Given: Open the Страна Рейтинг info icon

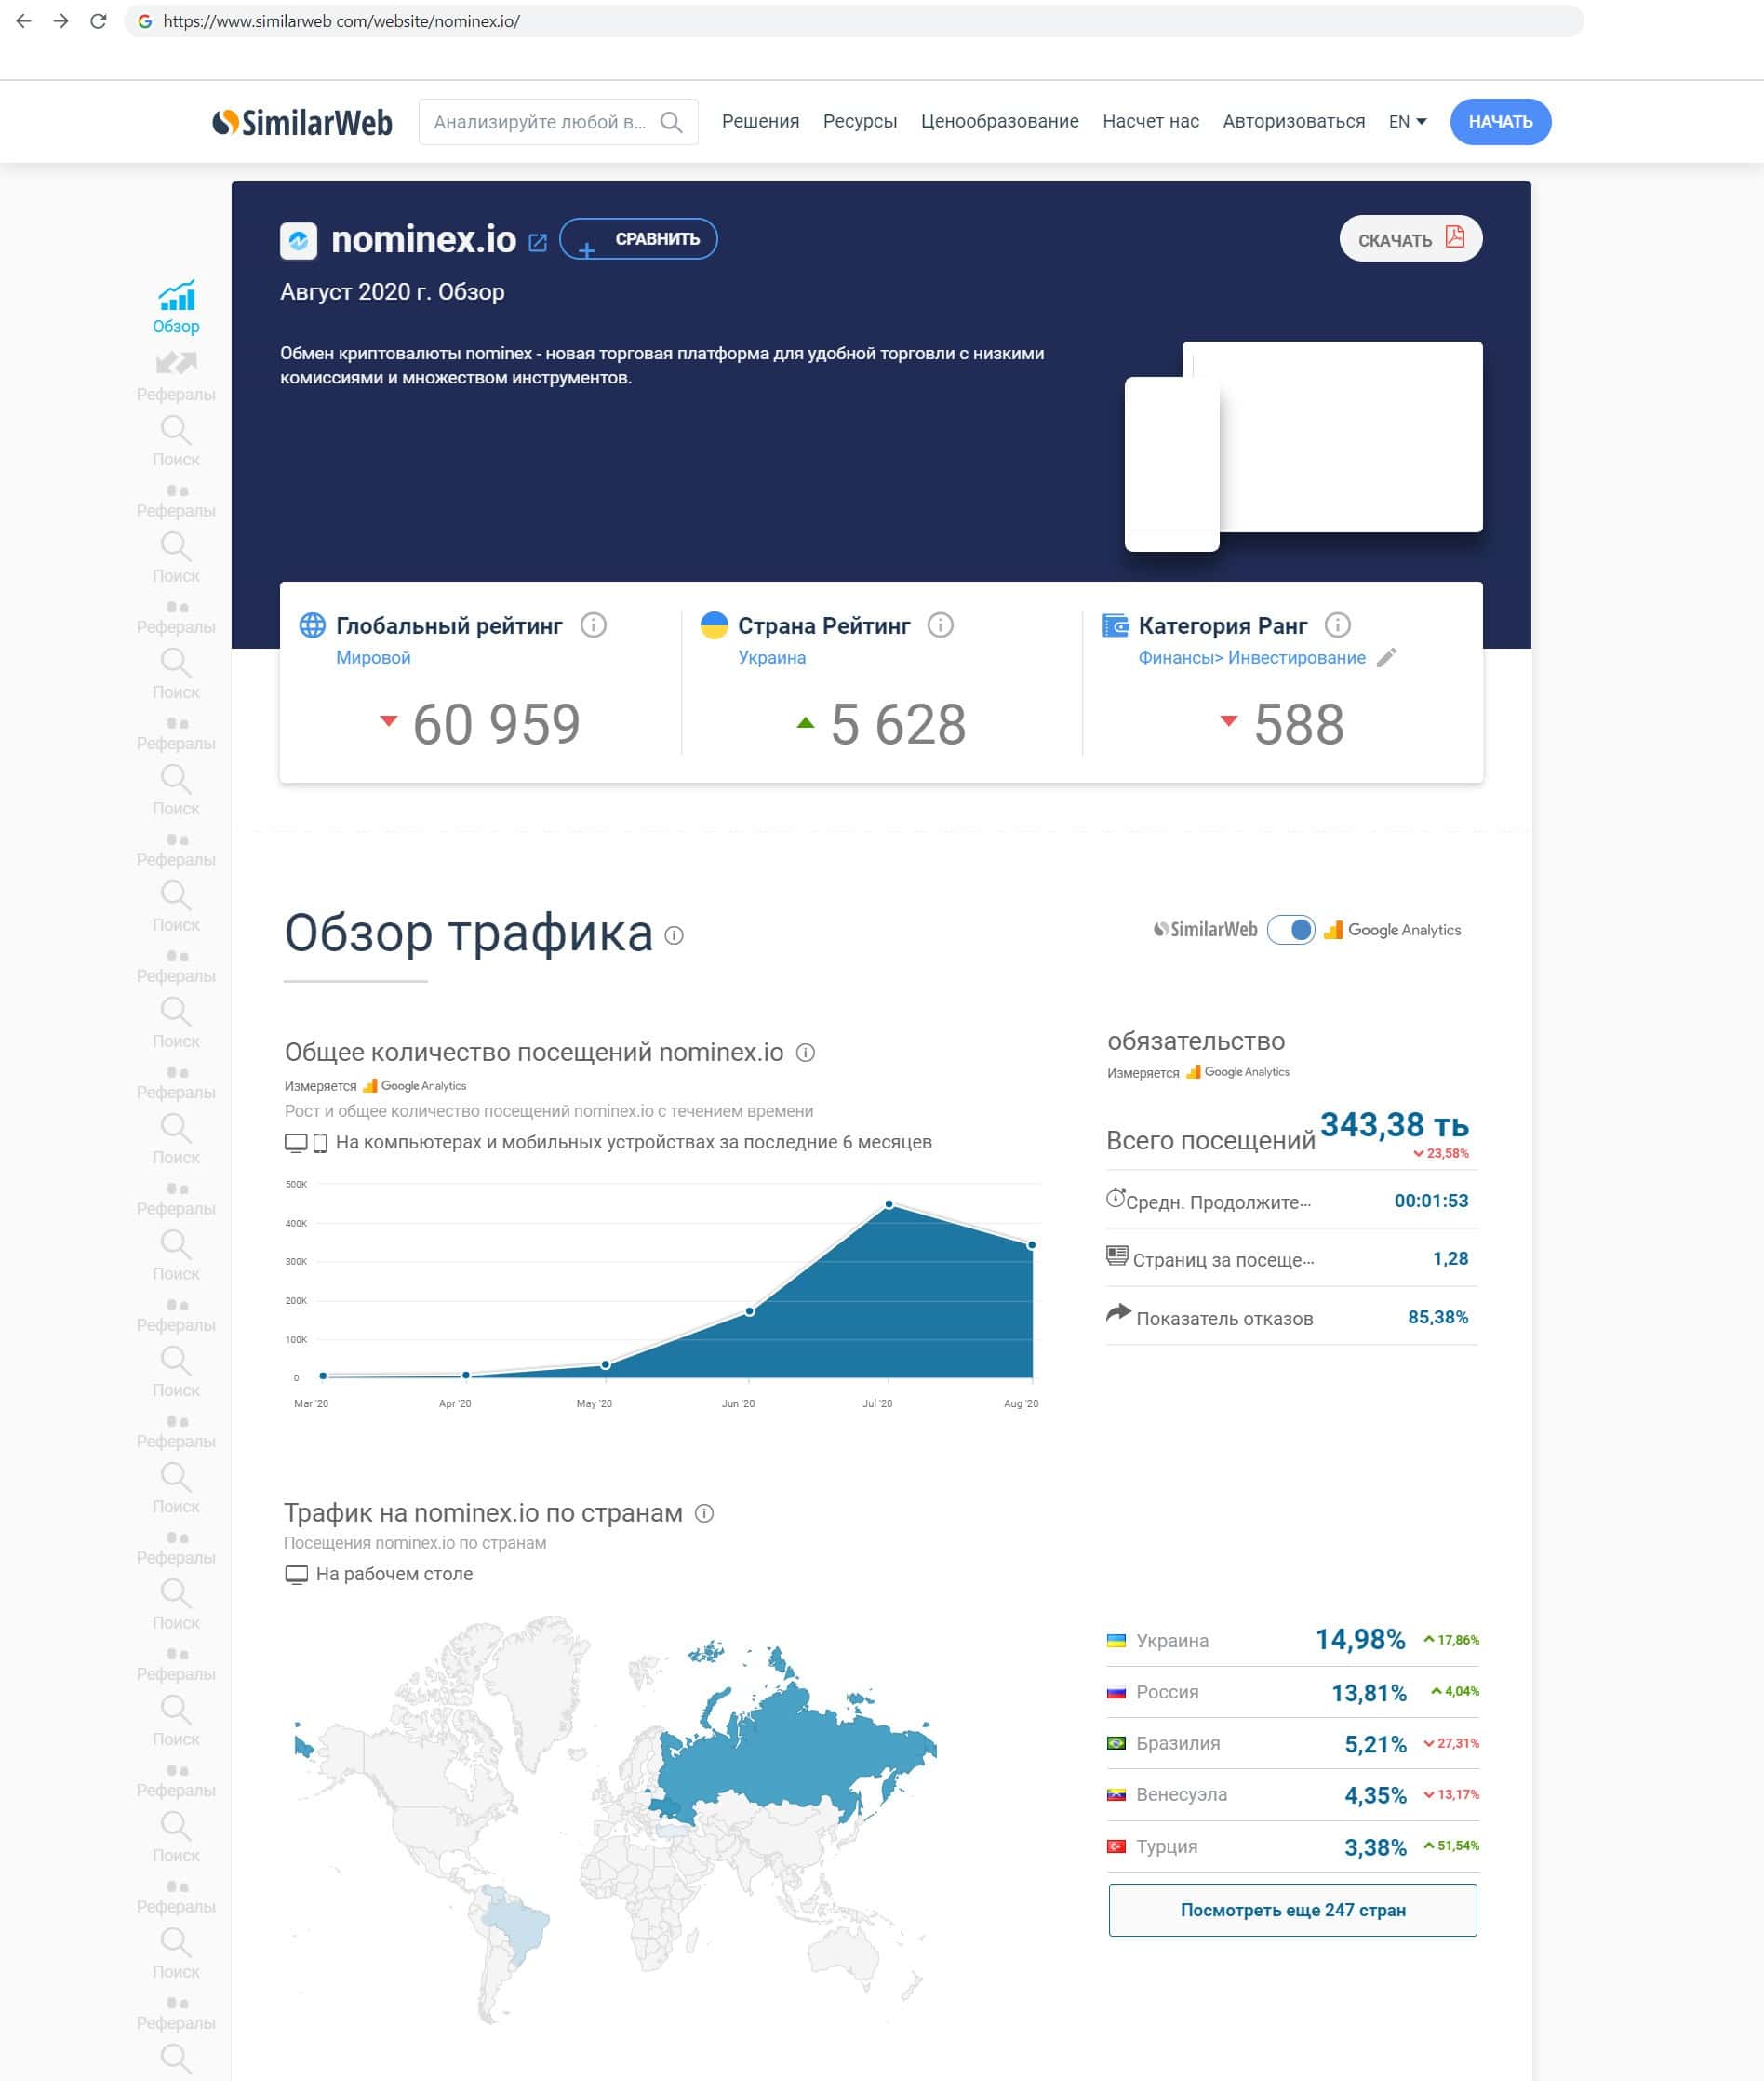Looking at the screenshot, I should tap(940, 625).
